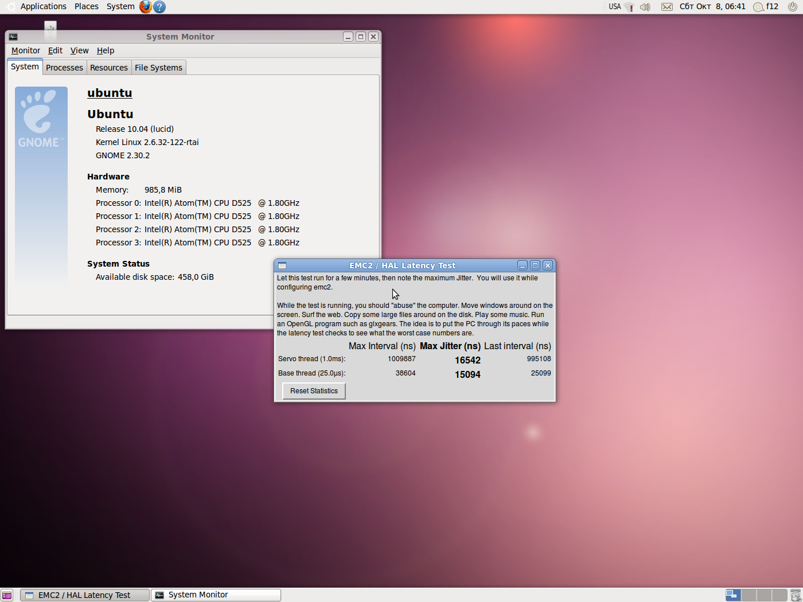This screenshot has height=602, width=803.
Task: Open the Monitor menu
Action: (26, 50)
